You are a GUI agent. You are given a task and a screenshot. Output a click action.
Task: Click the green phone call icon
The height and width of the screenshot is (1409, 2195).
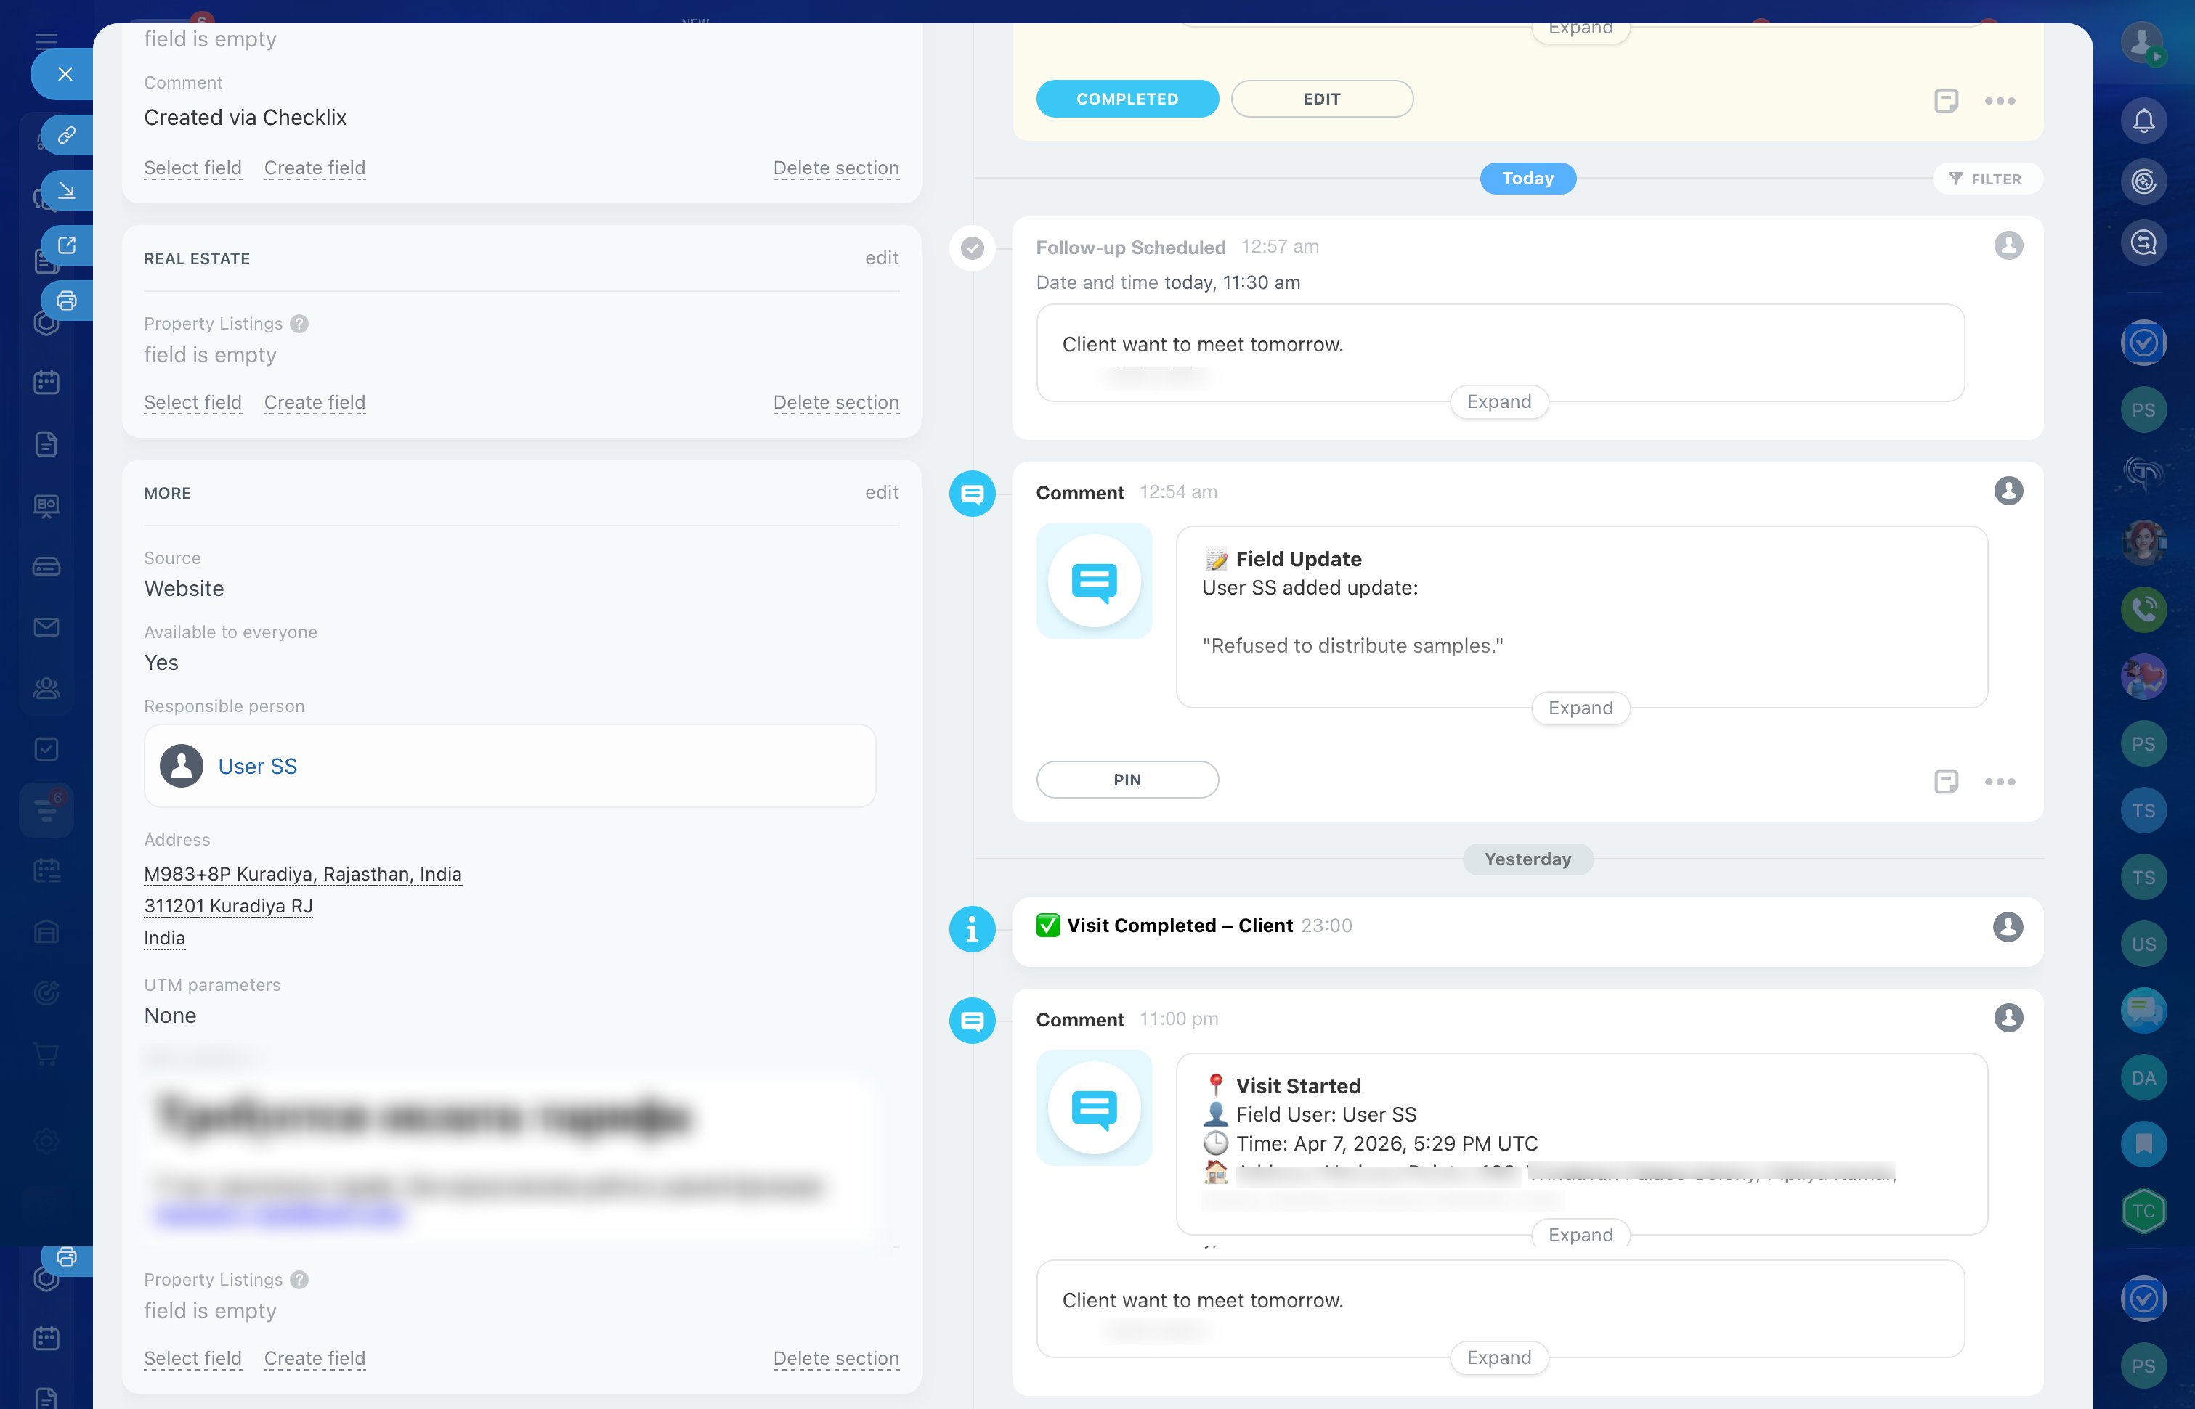point(2143,609)
